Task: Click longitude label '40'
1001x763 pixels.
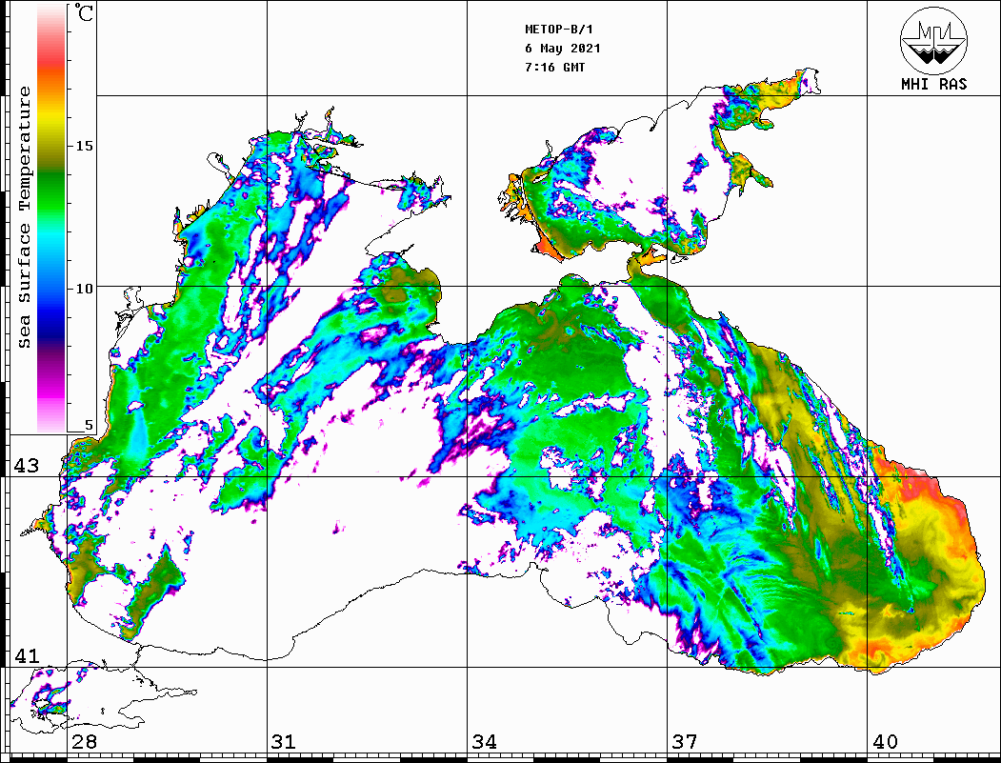Action: (885, 741)
